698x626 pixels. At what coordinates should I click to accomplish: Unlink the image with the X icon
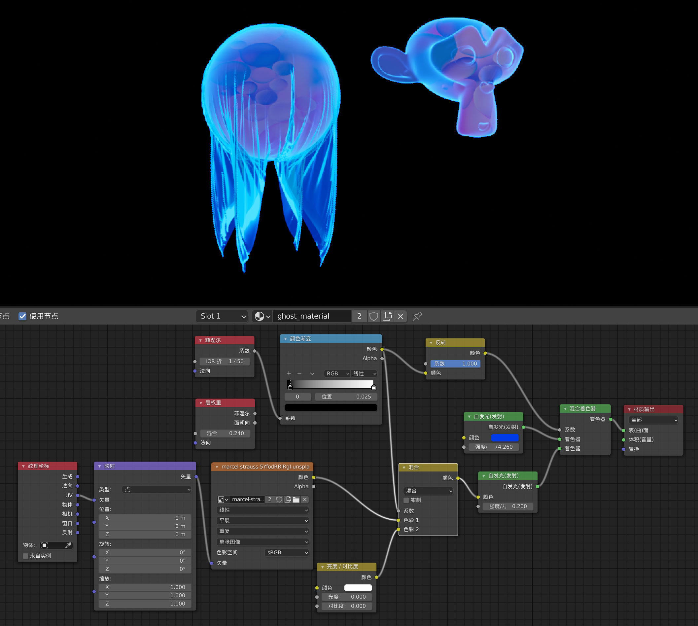(x=305, y=500)
